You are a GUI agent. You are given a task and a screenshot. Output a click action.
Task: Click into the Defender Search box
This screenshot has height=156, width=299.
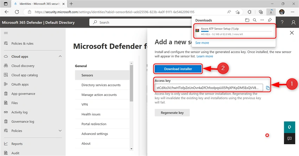click(x=140, y=22)
